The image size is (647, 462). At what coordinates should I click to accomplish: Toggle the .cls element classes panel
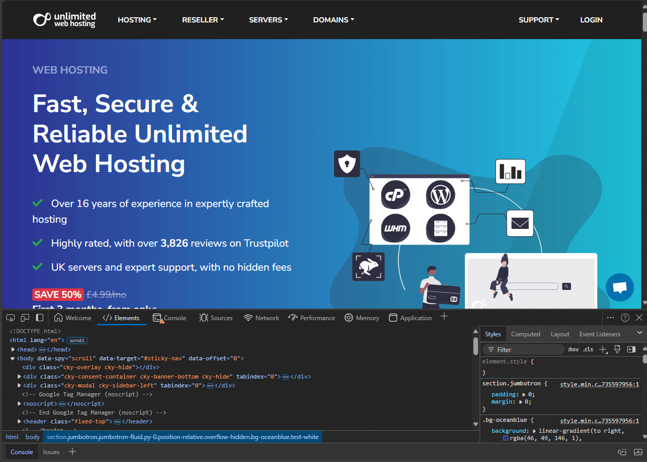pyautogui.click(x=588, y=349)
